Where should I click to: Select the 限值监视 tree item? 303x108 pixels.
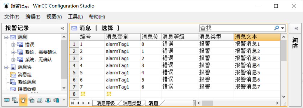[27, 89]
